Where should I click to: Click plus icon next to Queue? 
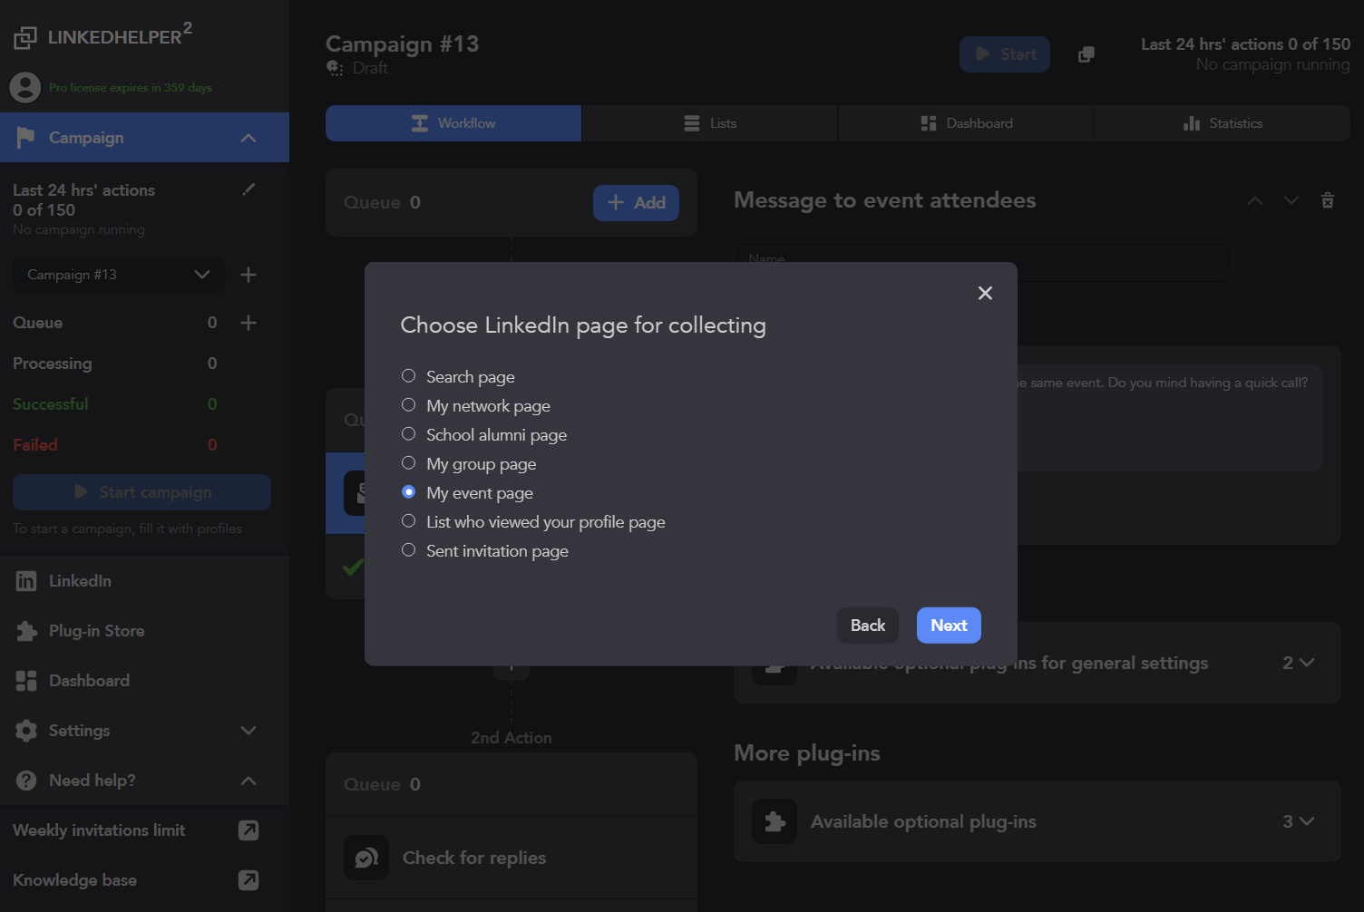pos(248,323)
